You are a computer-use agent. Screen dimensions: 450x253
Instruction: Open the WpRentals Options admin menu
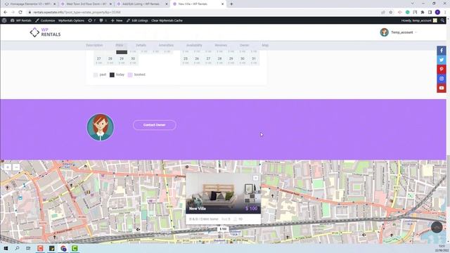71,20
